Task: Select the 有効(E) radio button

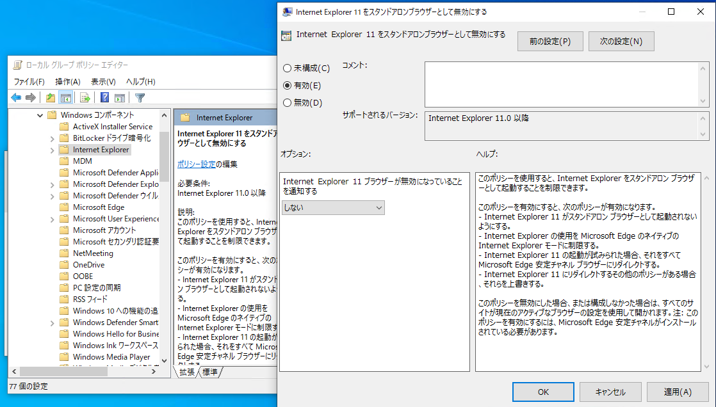Action: 287,85
